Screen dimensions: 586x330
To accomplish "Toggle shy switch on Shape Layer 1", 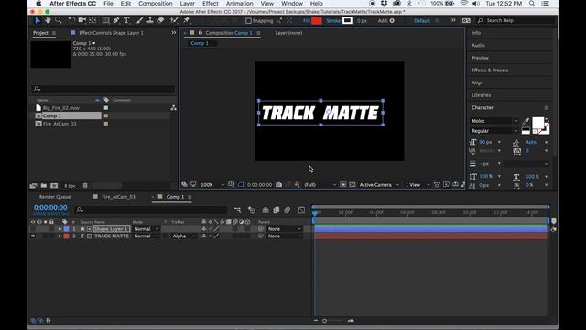I will coord(203,229).
